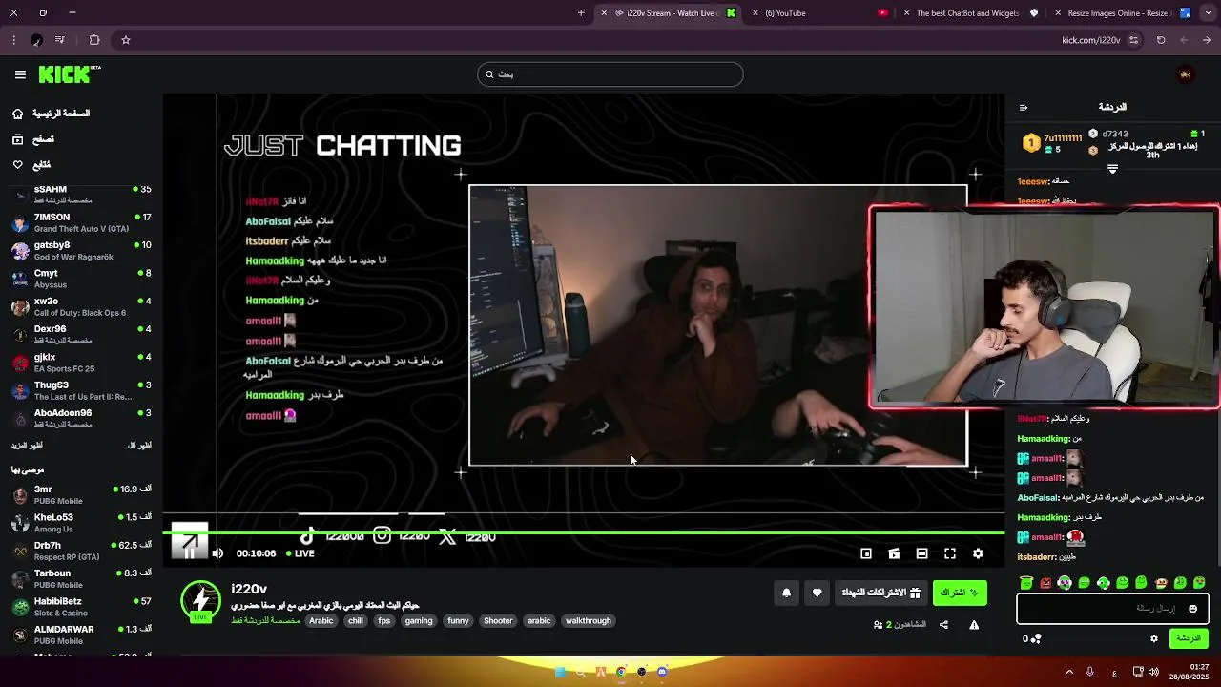The height and width of the screenshot is (687, 1221).
Task: Open the recommended Drb7h channel
Action: [81, 551]
